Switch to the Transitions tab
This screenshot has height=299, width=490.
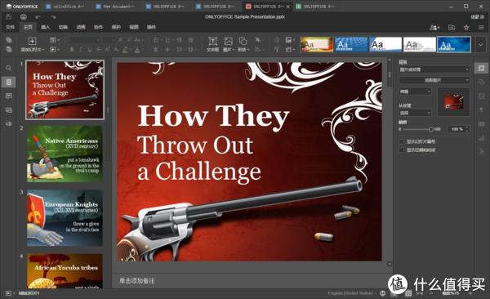point(63,28)
